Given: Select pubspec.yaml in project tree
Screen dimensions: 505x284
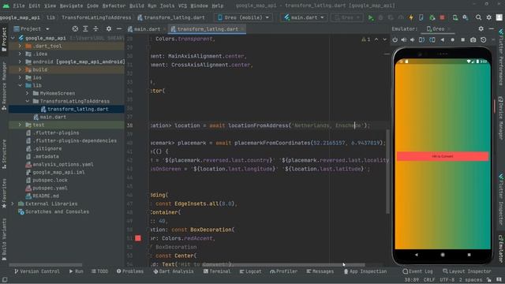Looking at the screenshot, I should pyautogui.click(x=50, y=188).
